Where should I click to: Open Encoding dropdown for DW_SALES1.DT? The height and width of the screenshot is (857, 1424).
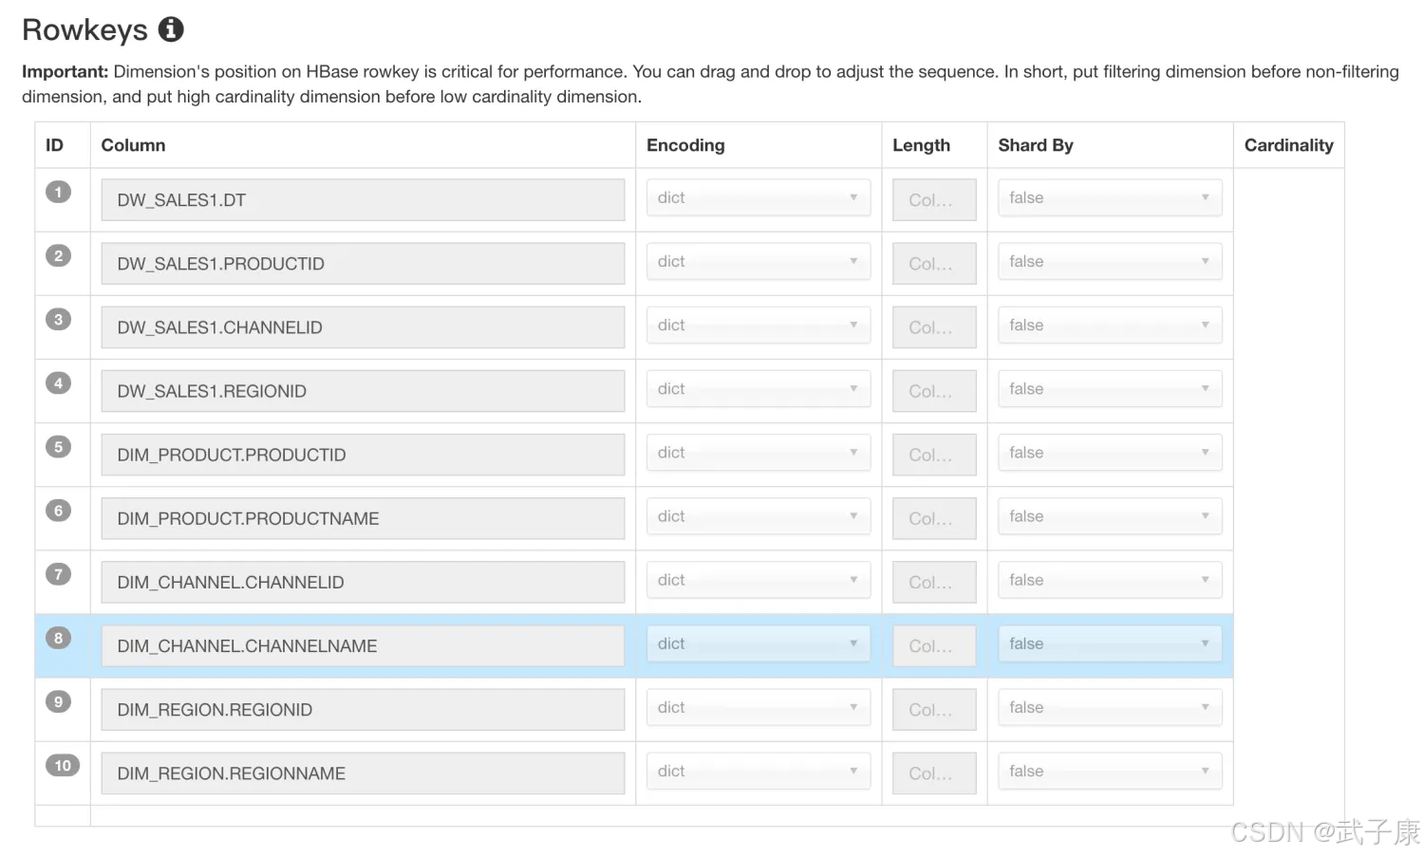758,198
